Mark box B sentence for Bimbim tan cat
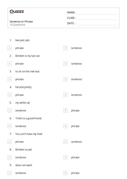Viewport: 127px width, 179px height. (x=65, y=64)
